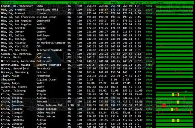Select location Australia, Sydney
Image resolution: width=195 pixels, height=128 pixels.
click(14, 87)
